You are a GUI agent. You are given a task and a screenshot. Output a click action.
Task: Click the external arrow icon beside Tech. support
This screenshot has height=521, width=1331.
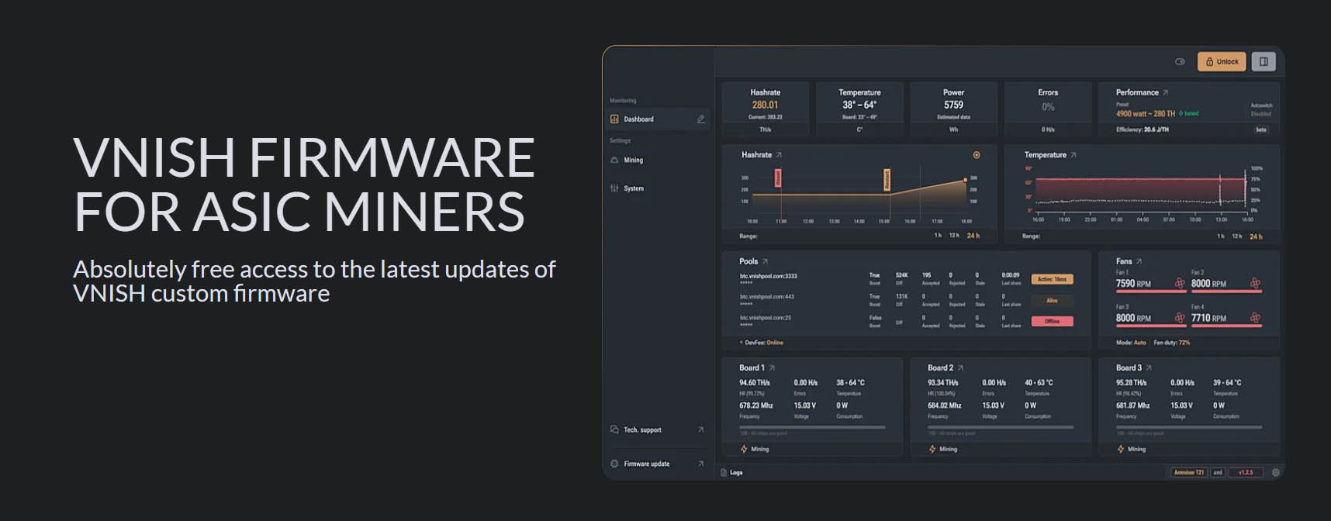[x=700, y=430]
